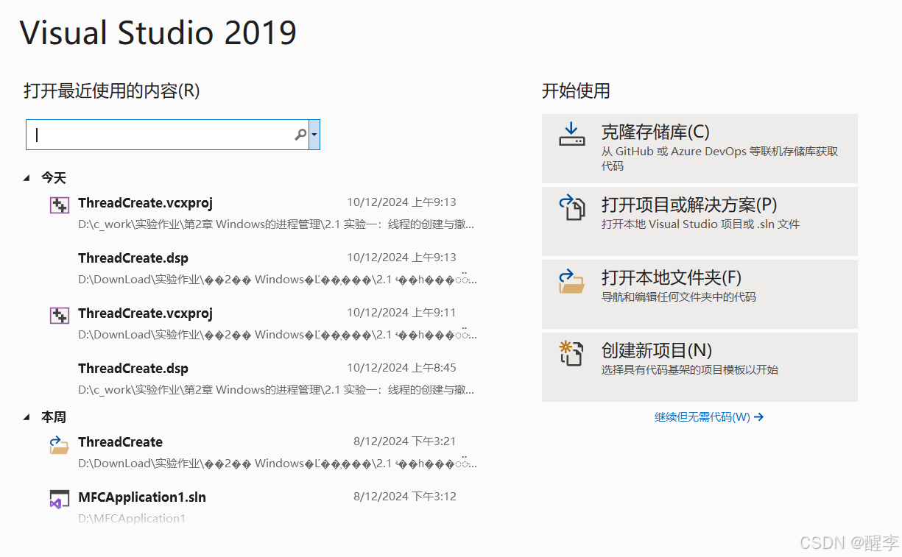Click timestamp 10/12/2024 上午8:45

[x=401, y=368]
